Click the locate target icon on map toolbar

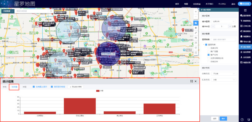[x=196, y=28]
